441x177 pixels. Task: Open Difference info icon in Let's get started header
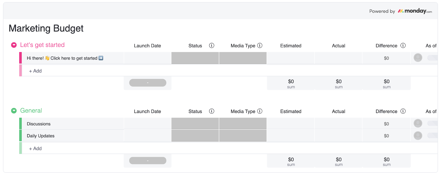point(403,45)
